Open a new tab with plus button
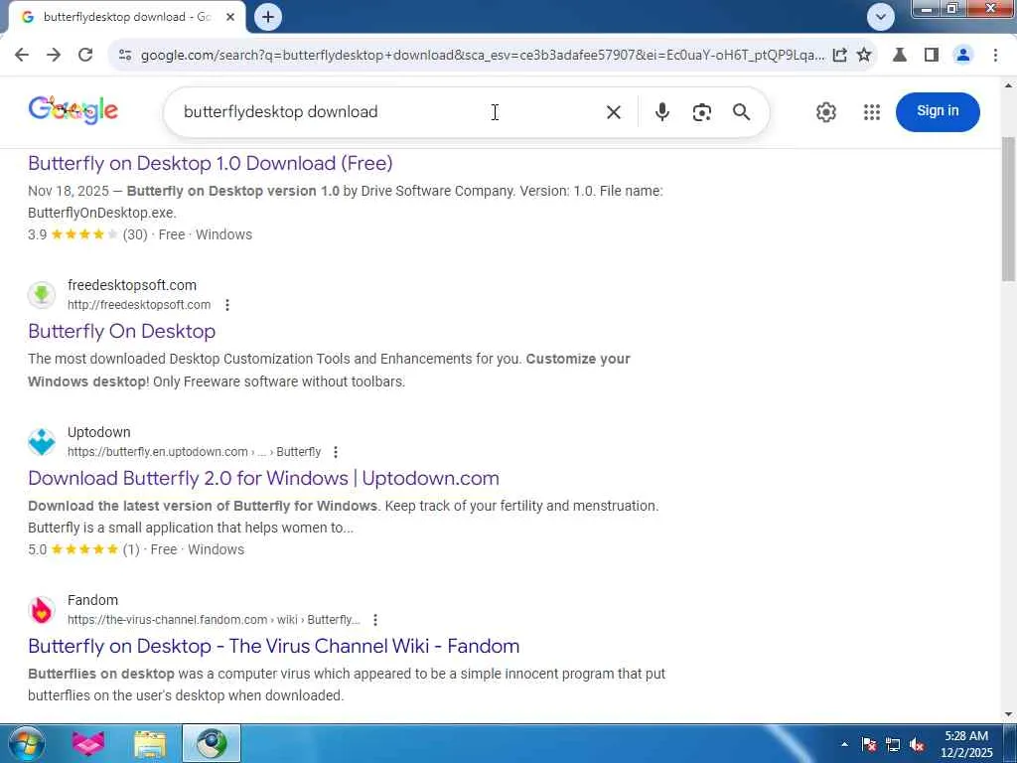Image resolution: width=1017 pixels, height=763 pixels. [x=268, y=17]
